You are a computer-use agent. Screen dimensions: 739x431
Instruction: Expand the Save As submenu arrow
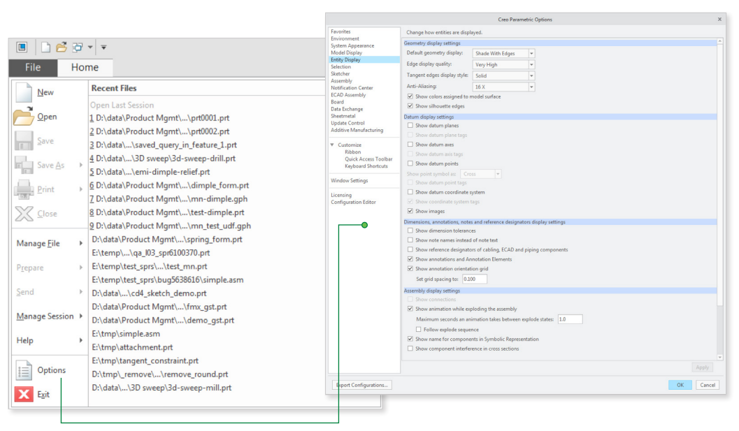[x=81, y=165]
